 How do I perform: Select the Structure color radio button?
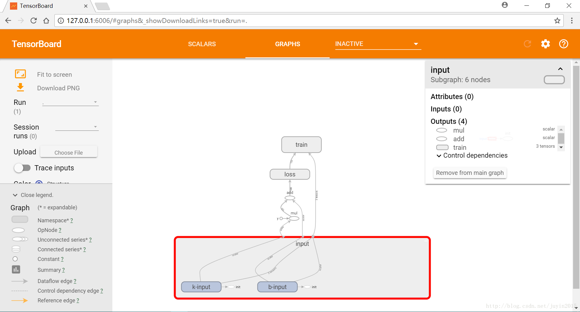39,182
